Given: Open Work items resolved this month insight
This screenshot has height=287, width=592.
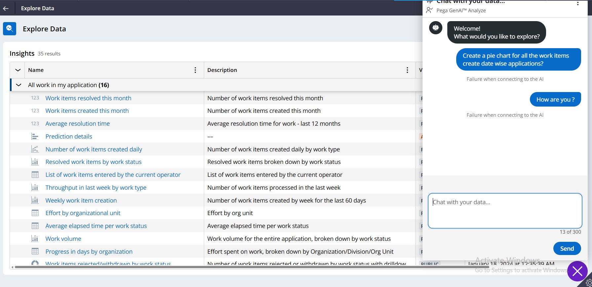Looking at the screenshot, I should click(x=88, y=98).
